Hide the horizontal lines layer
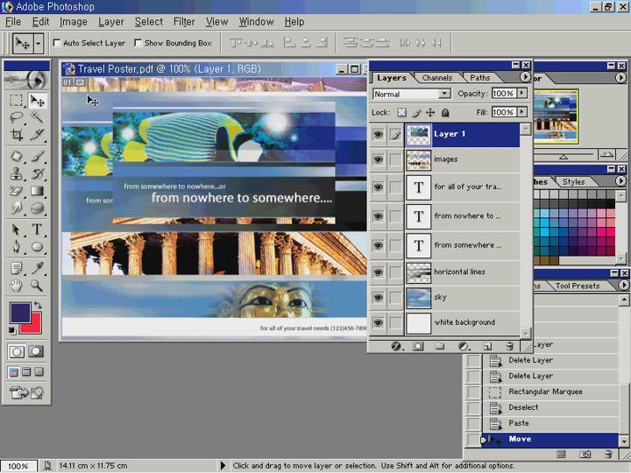Image resolution: width=631 pixels, height=473 pixels. point(378,272)
